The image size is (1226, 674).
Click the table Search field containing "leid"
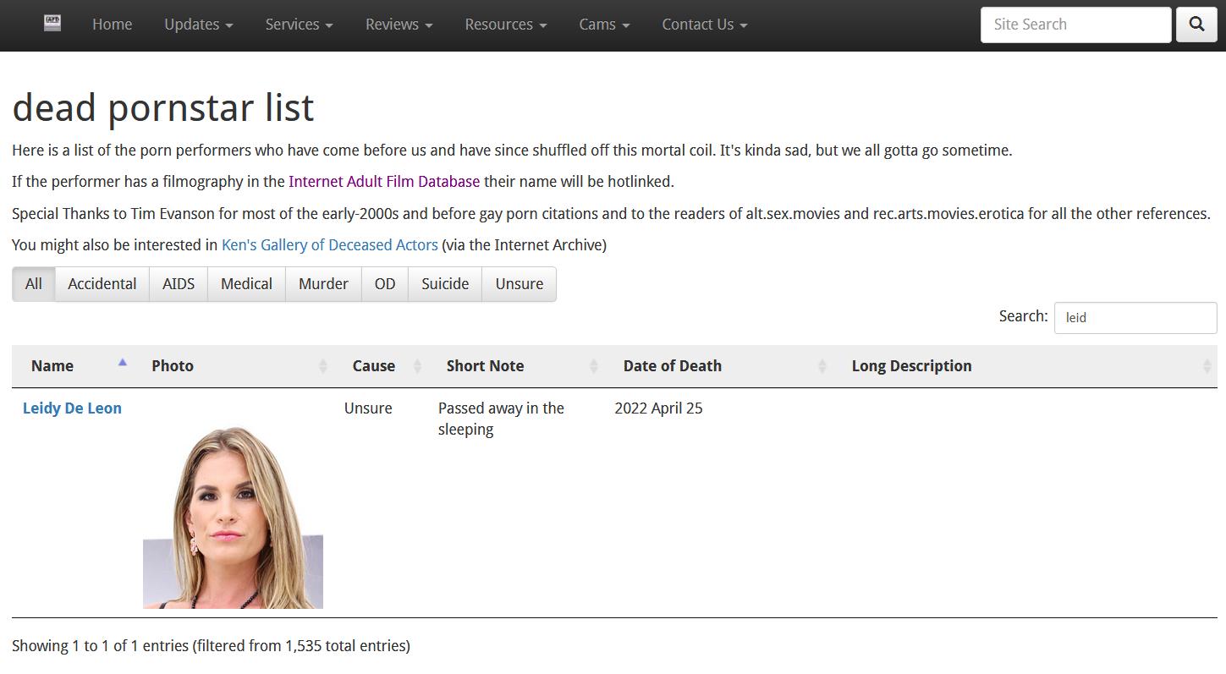pyautogui.click(x=1135, y=318)
